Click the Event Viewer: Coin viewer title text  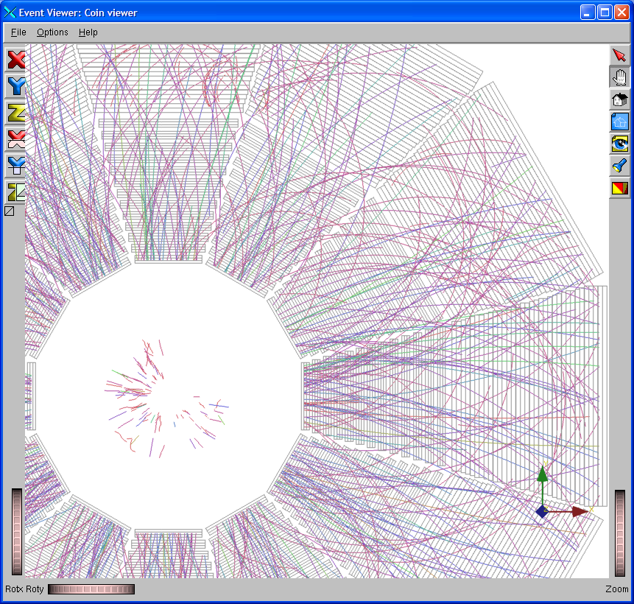click(x=78, y=13)
